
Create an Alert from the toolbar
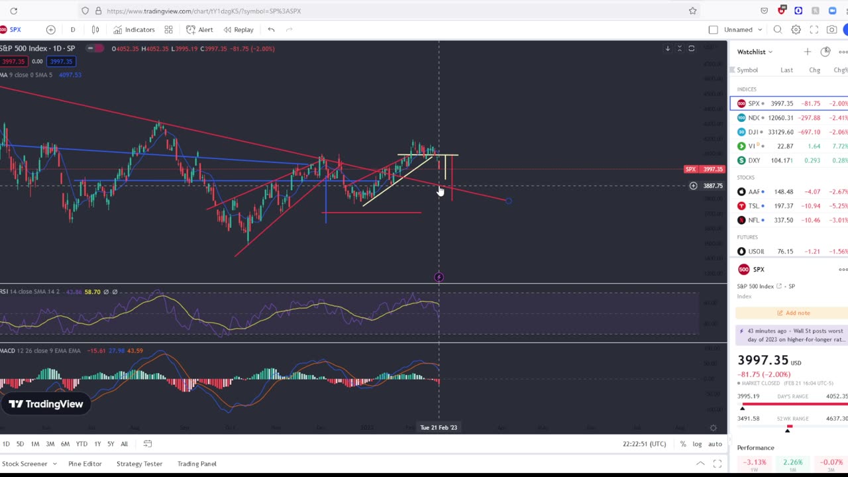tap(199, 30)
